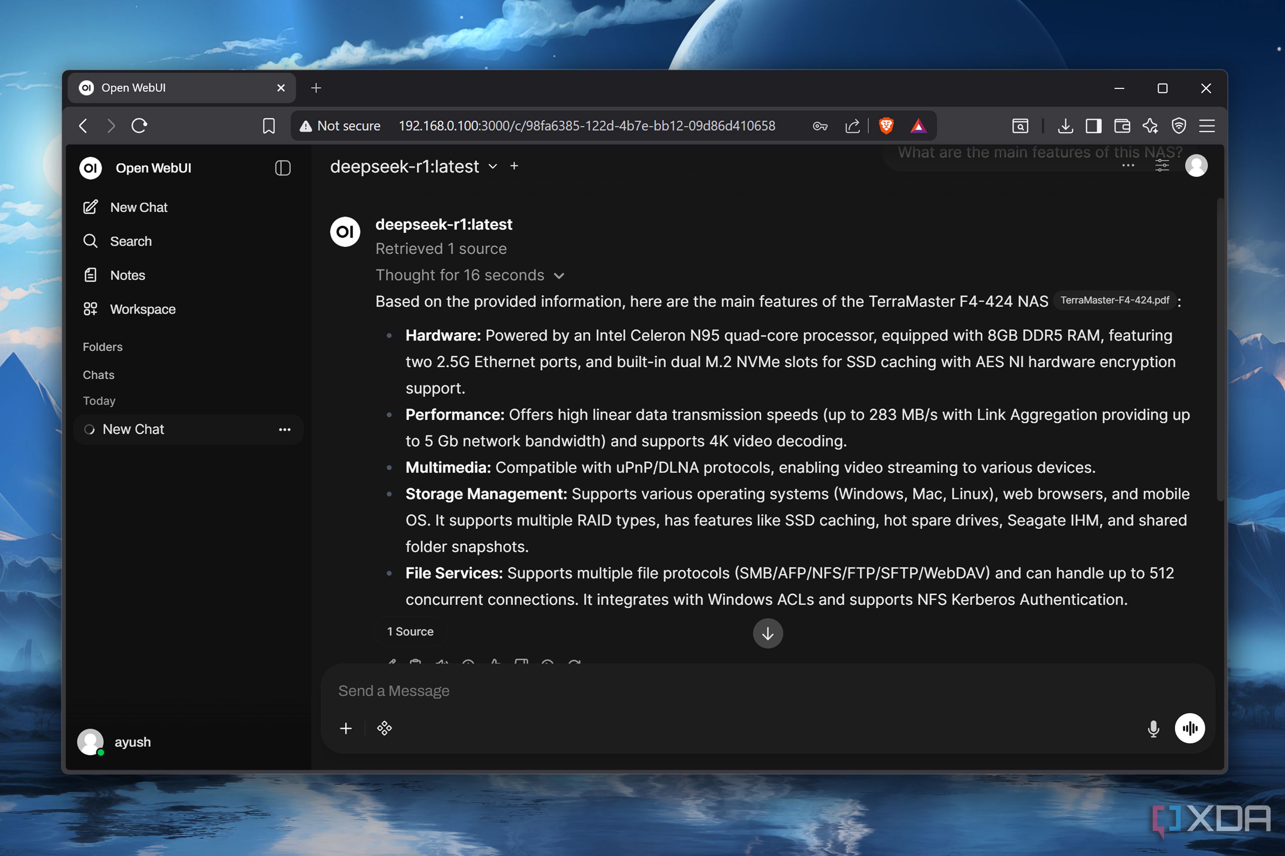Click the plus icon in the message box
This screenshot has width=1285, height=856.
coord(346,728)
